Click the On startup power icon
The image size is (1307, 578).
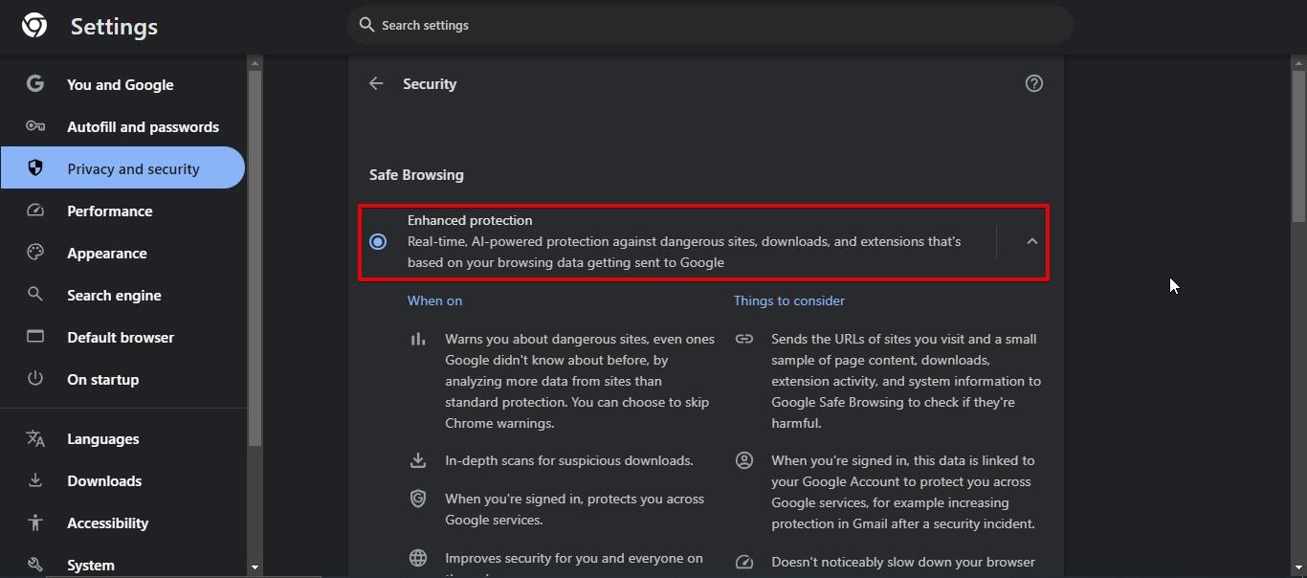[35, 379]
